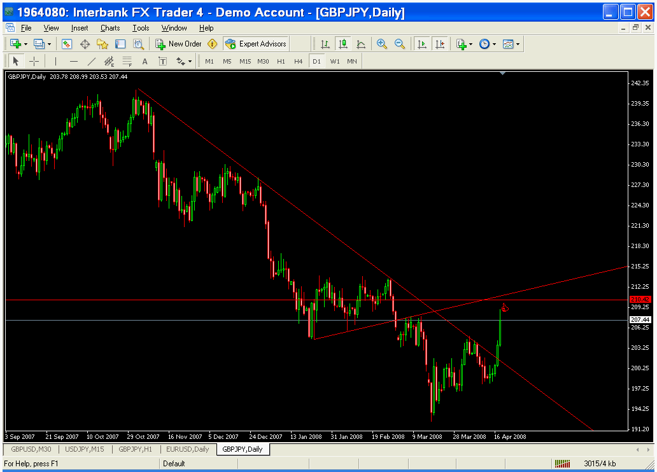The height and width of the screenshot is (472, 657).
Task: Expand the Profiles dropdown arrow
Action: pos(49,44)
